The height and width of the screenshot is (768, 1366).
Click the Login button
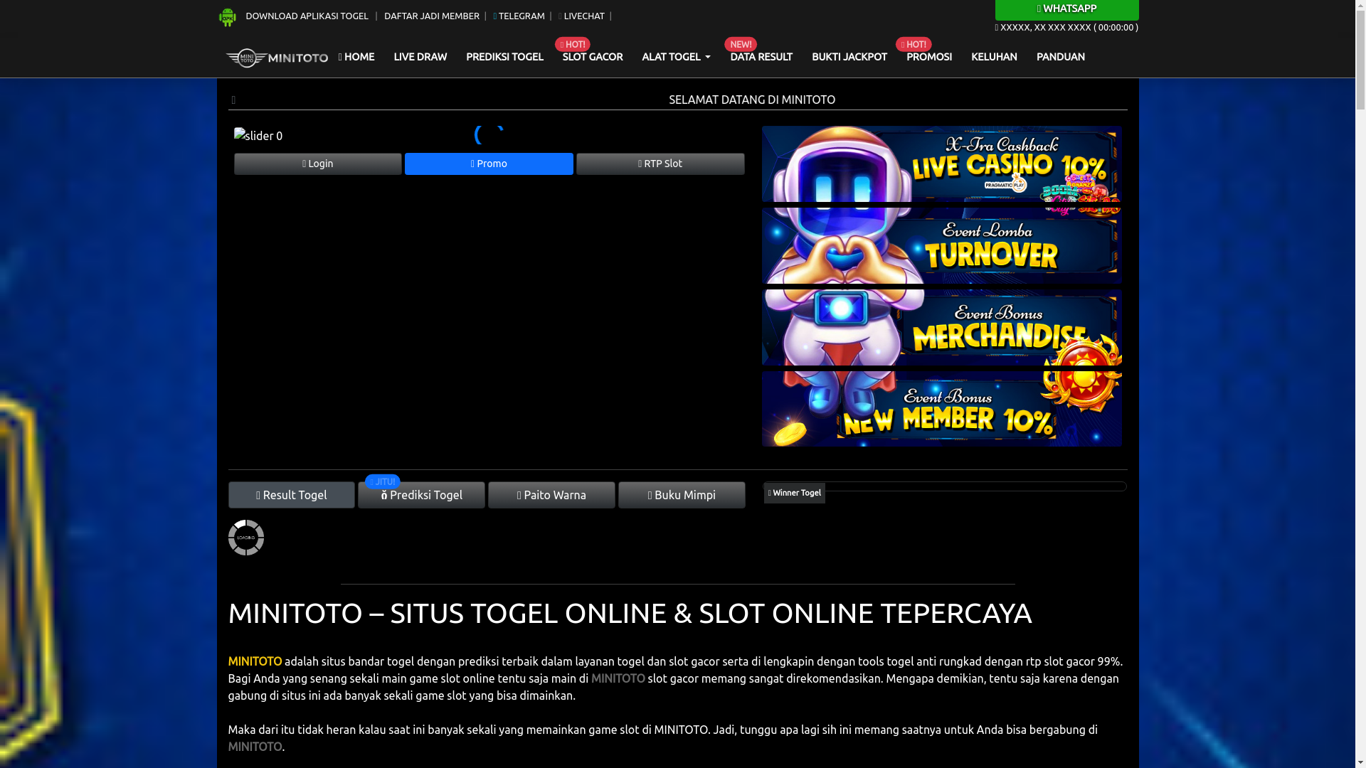click(x=318, y=164)
